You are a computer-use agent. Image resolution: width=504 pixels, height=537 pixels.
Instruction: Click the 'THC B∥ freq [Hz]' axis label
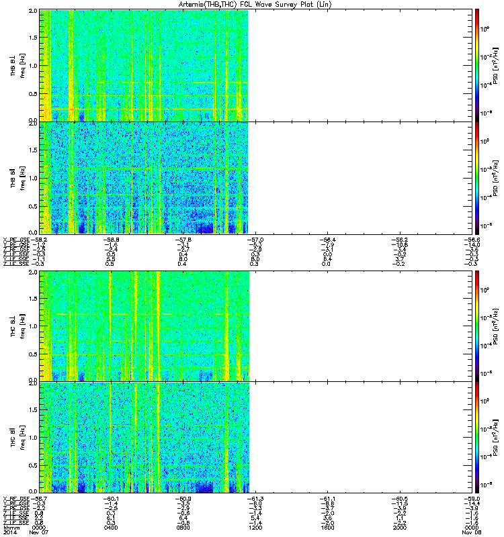(x=17, y=438)
